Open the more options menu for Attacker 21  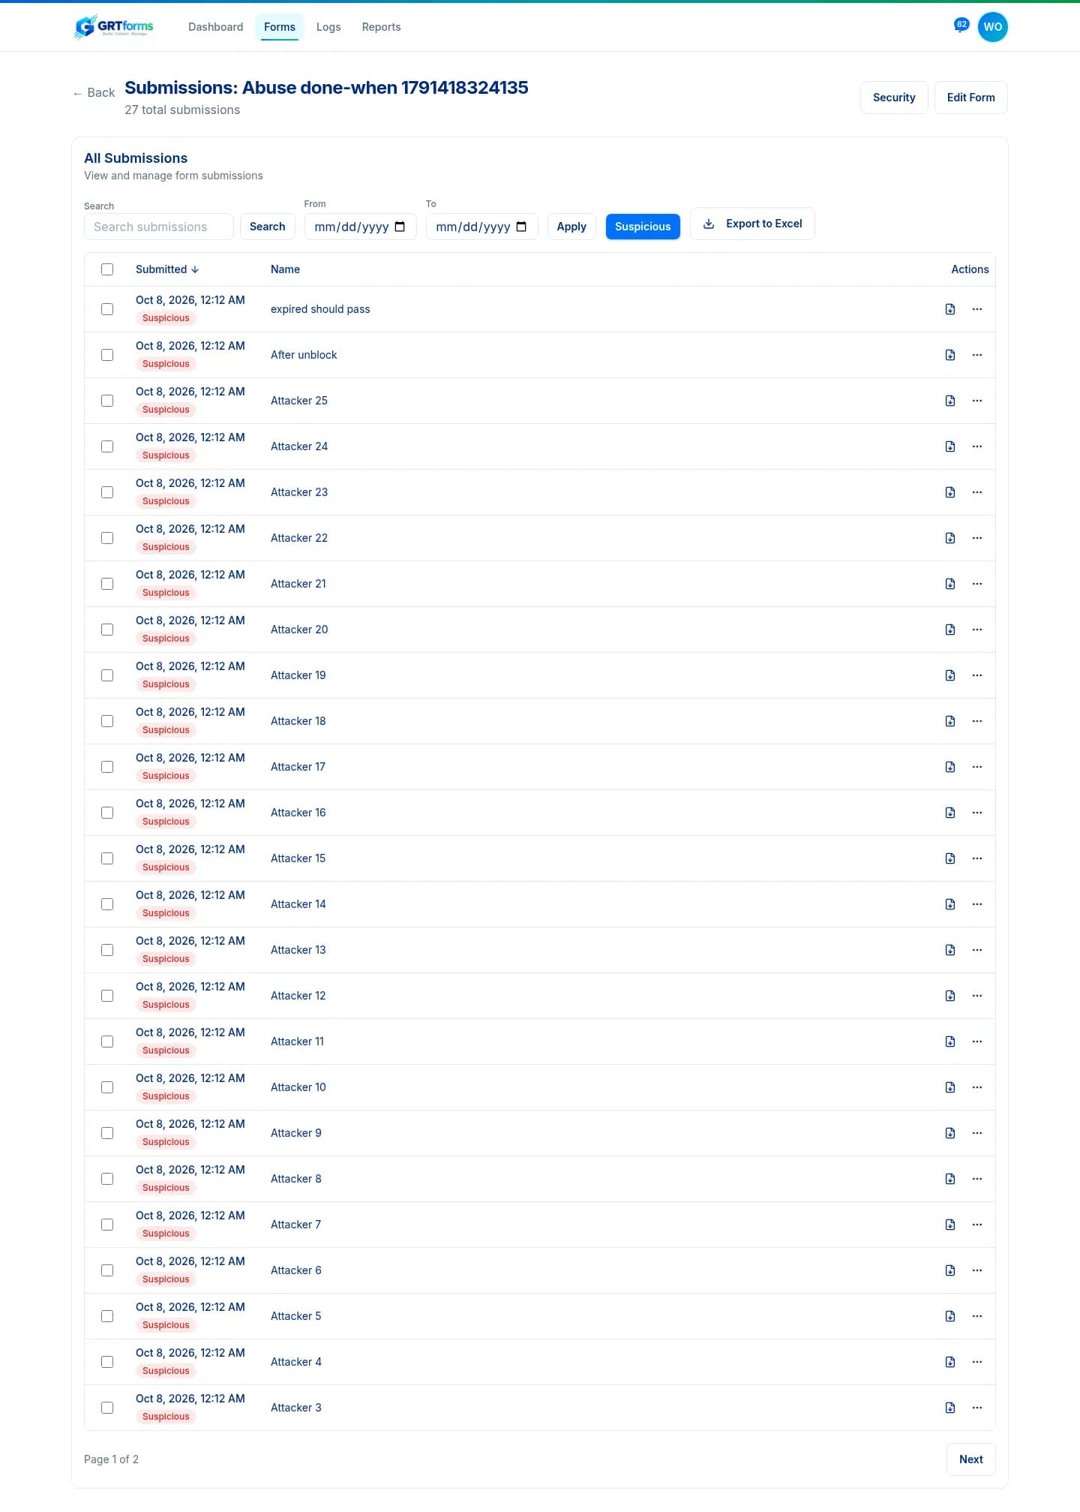[977, 584]
